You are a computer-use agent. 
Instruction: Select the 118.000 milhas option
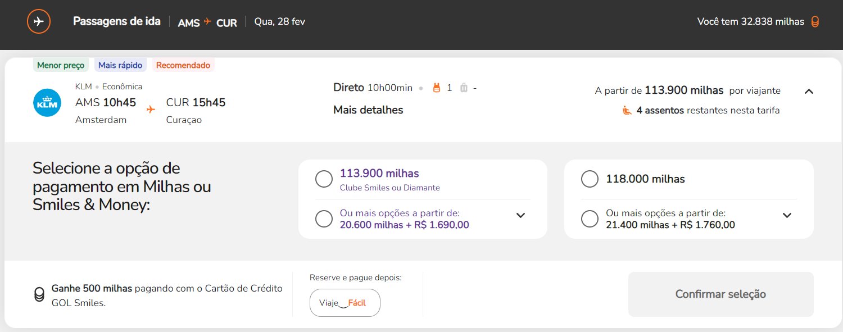590,179
